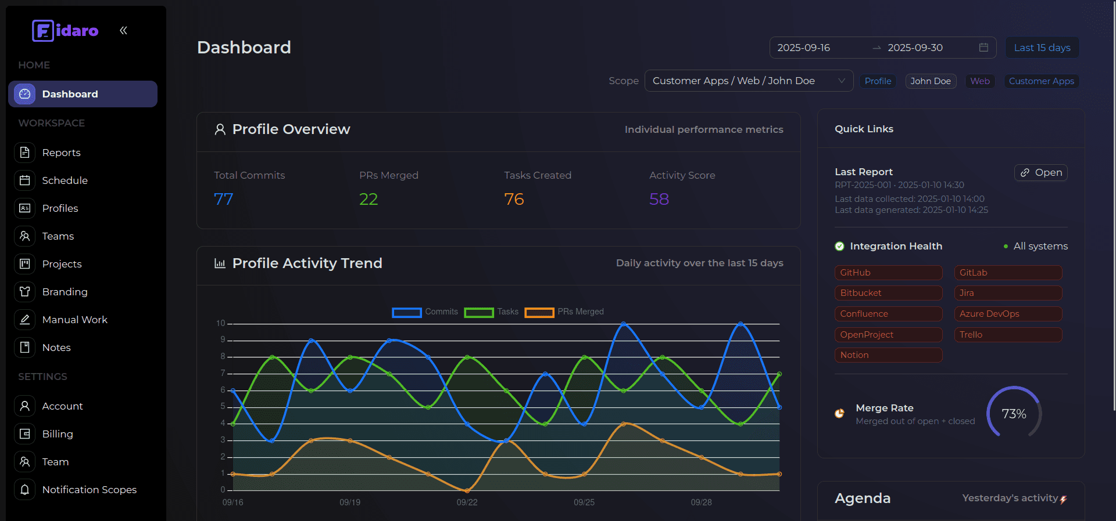Click the Branding shirt icon
This screenshot has width=1116, height=521.
24,292
